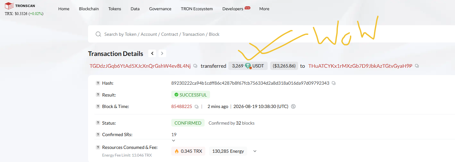Viewport: 455px width, 162px height.
Task: Click help icon next to Result
Action: (98, 95)
